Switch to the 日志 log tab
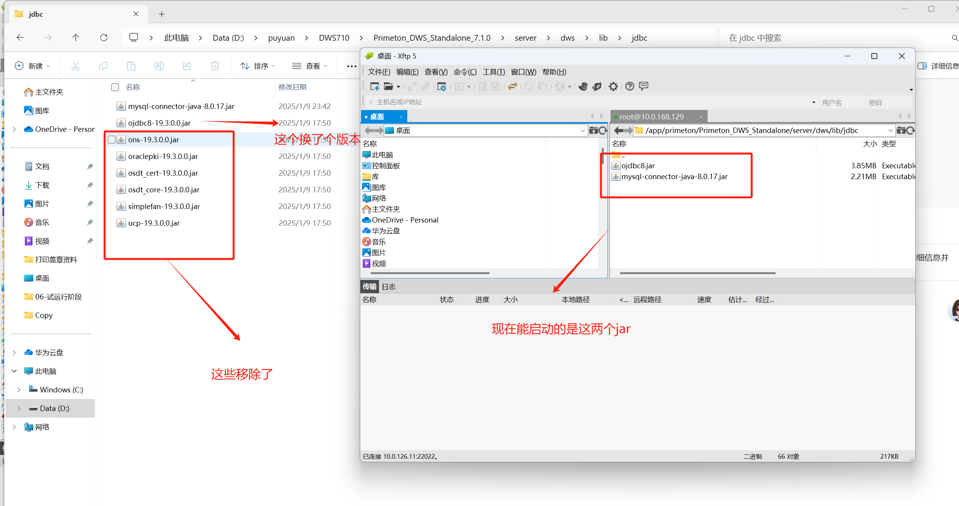This screenshot has width=959, height=506. [x=389, y=287]
